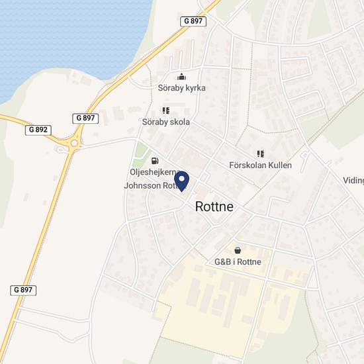Click the roundabout at the G 892 junction
Screen dimensions: 364x364
click(x=74, y=143)
